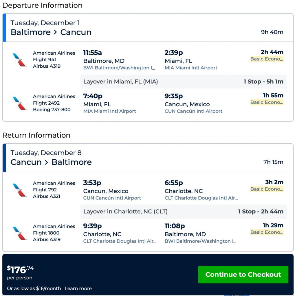The image size is (295, 296).
Task: Click American Airlines logo for Flight 792
Action: [19, 190]
